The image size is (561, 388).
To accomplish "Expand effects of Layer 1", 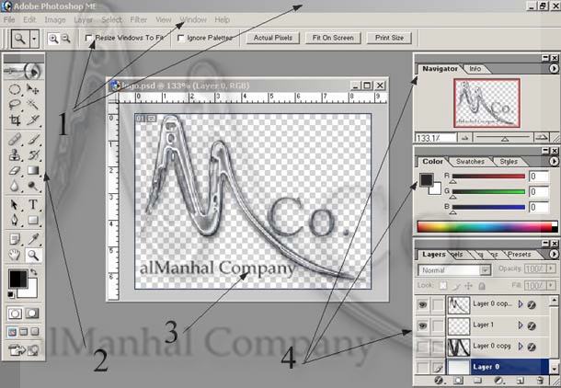I will (x=521, y=325).
